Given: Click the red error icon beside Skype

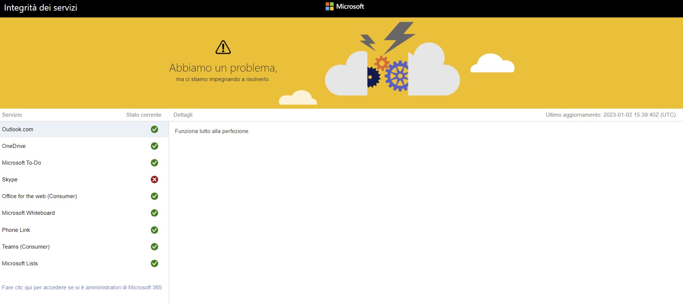Looking at the screenshot, I should [x=154, y=180].
